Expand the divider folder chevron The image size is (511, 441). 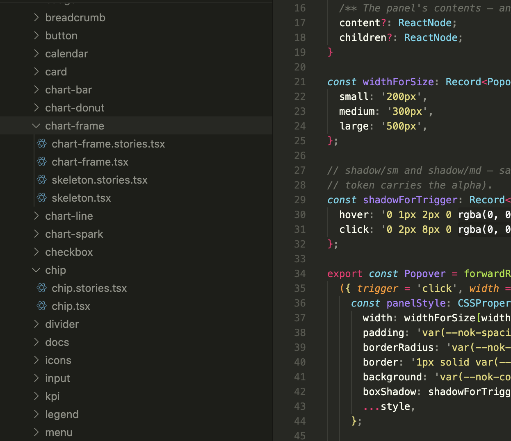(36, 324)
